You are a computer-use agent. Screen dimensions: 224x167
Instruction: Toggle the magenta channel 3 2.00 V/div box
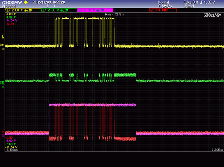point(95,10)
